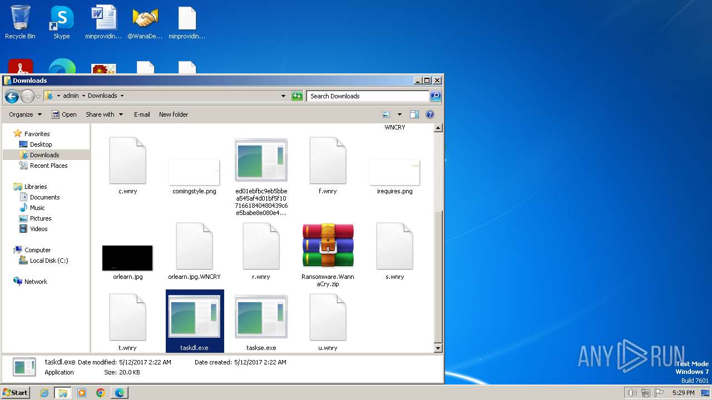712x400 pixels.
Task: Click admin in the address path
Action: coord(71,96)
